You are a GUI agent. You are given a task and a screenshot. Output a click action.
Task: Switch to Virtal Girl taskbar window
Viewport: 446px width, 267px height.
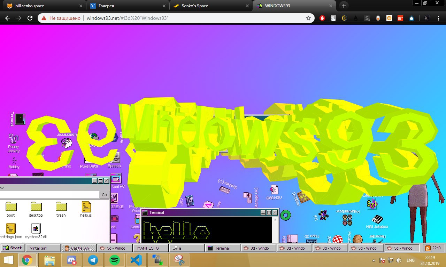click(43, 248)
